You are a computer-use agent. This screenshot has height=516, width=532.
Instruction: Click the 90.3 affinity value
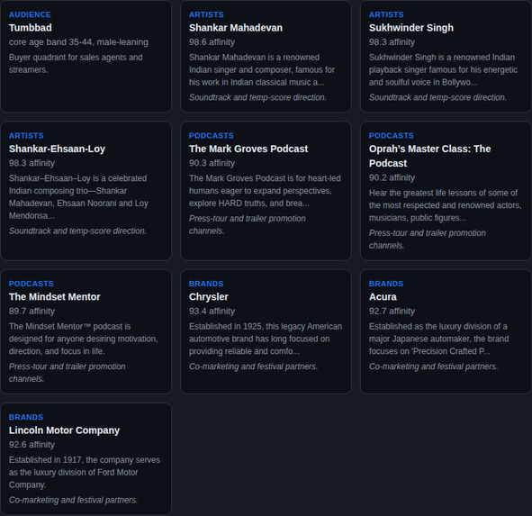click(x=212, y=163)
